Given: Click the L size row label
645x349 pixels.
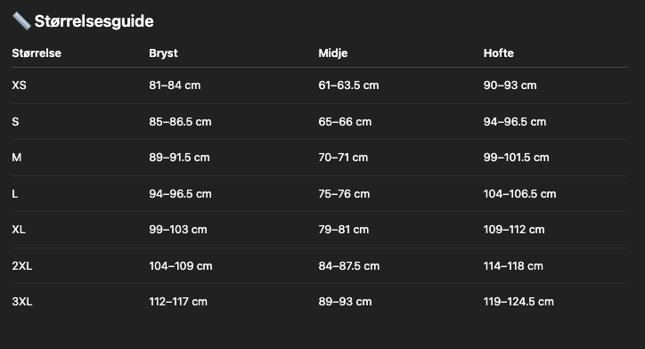Looking at the screenshot, I should point(15,193).
